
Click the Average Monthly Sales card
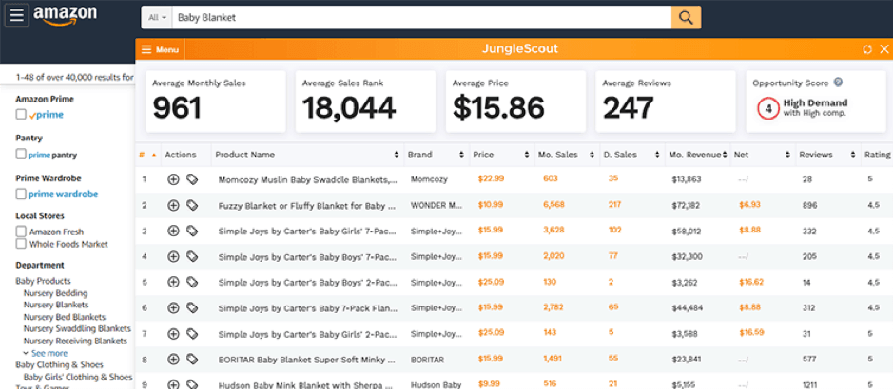pyautogui.click(x=216, y=102)
